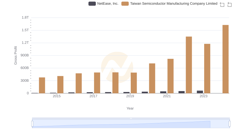This screenshot has width=235, height=135.
Task: Toggle NetEase, Inc. legend series
Action: [103, 4]
